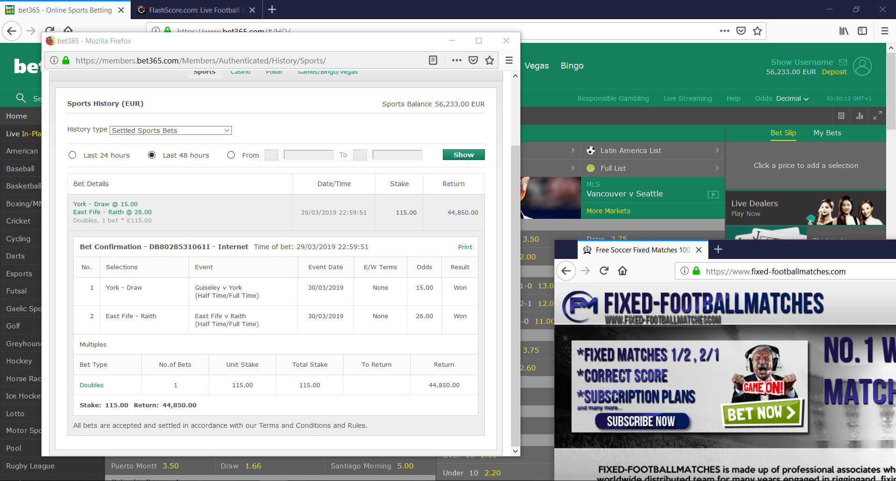This screenshot has height=481, width=896.
Task: Click the green Show button
Action: click(463, 154)
